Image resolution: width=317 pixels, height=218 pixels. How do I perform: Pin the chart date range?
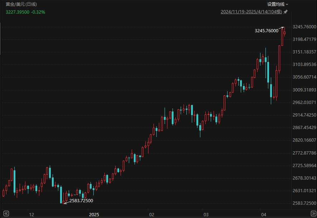coord(286,12)
